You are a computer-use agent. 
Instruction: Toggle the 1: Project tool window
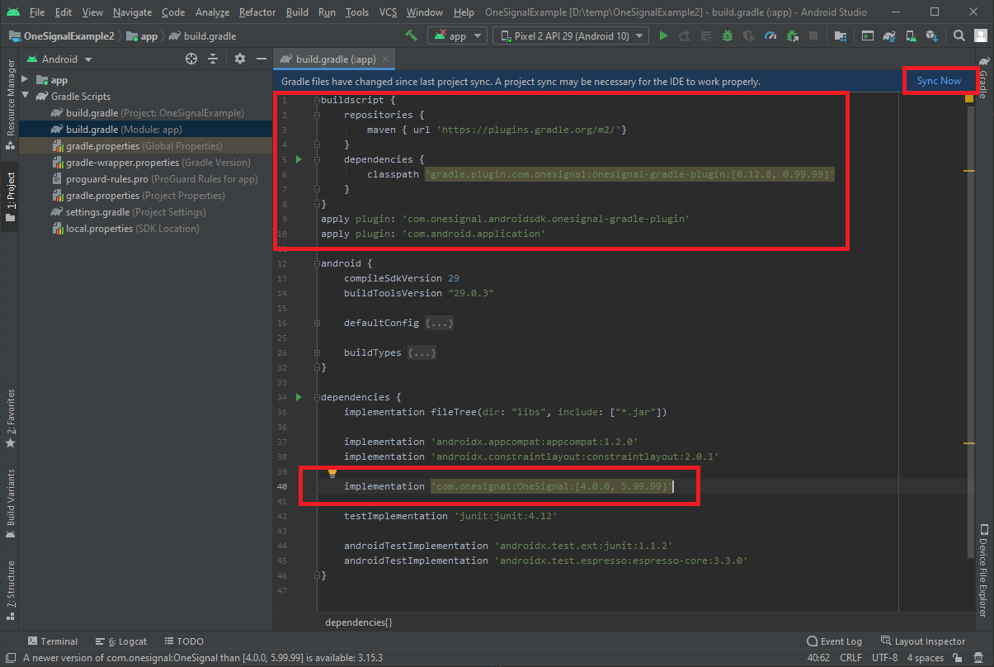click(x=11, y=196)
